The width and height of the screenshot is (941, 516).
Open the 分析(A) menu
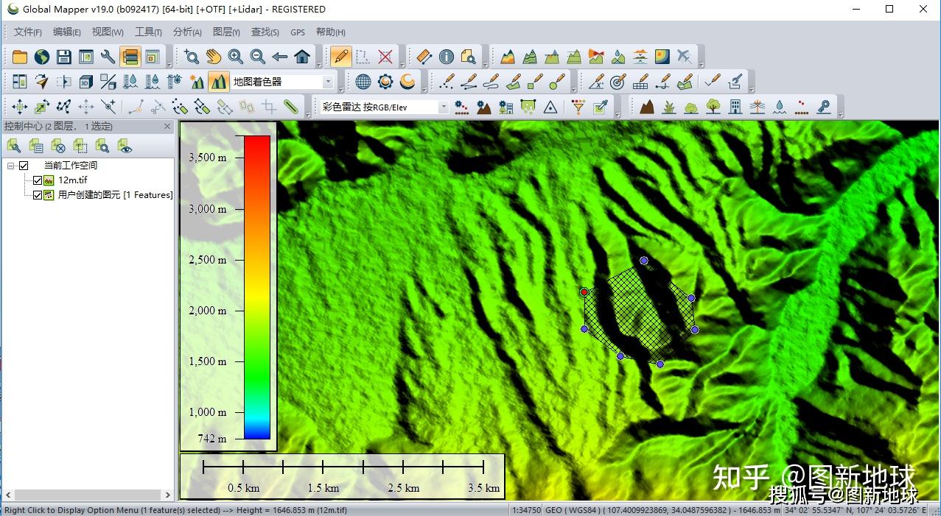(x=187, y=32)
